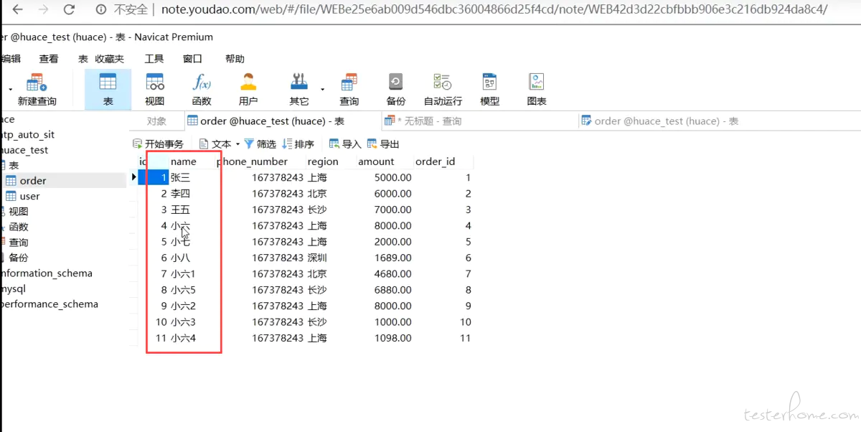Open the 模型 model toolbar icon
Viewport: 861px width, 432px height.
click(x=490, y=89)
